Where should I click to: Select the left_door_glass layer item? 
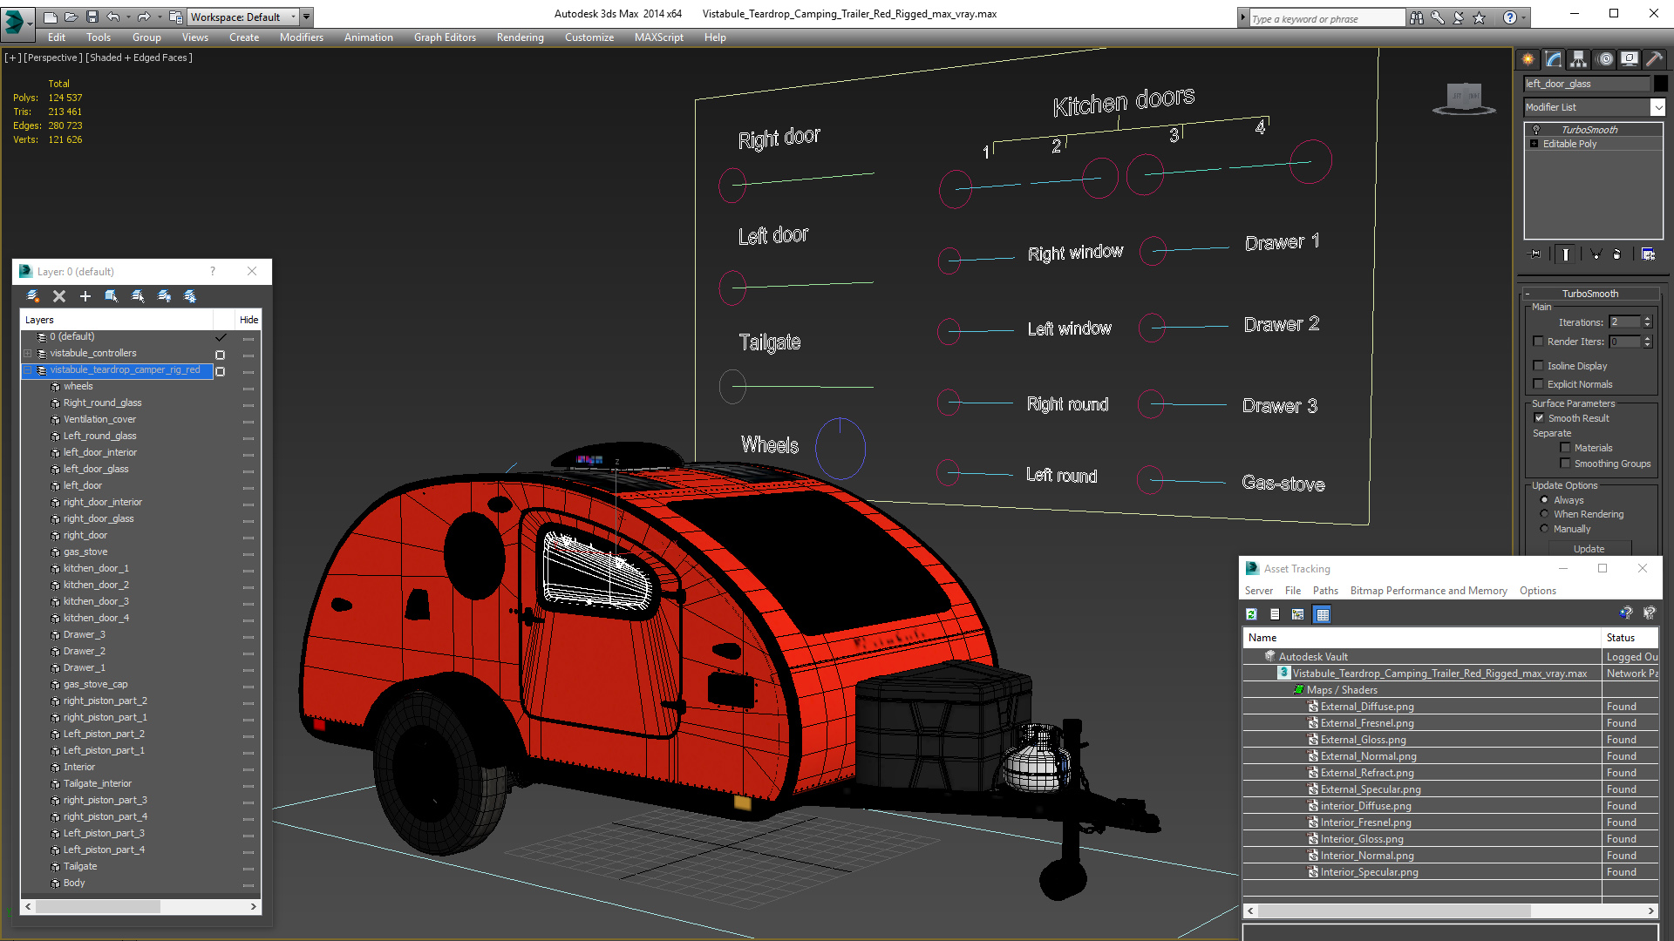point(96,469)
